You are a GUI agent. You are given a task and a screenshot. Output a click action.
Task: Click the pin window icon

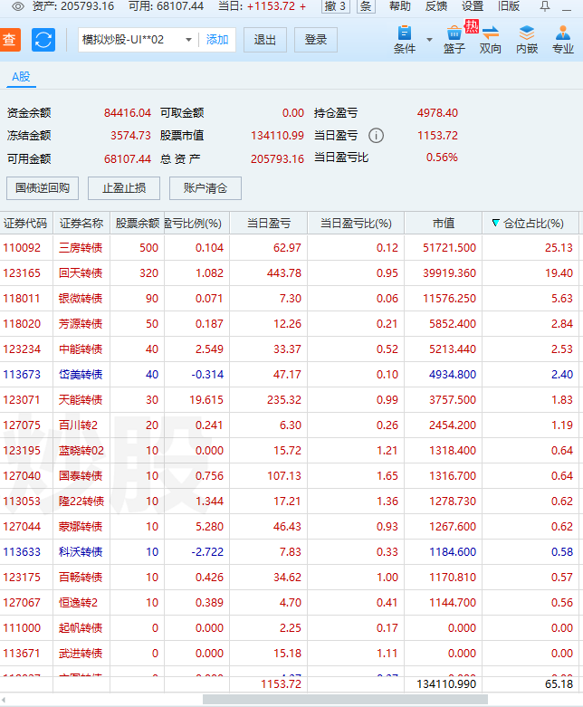[545, 6]
